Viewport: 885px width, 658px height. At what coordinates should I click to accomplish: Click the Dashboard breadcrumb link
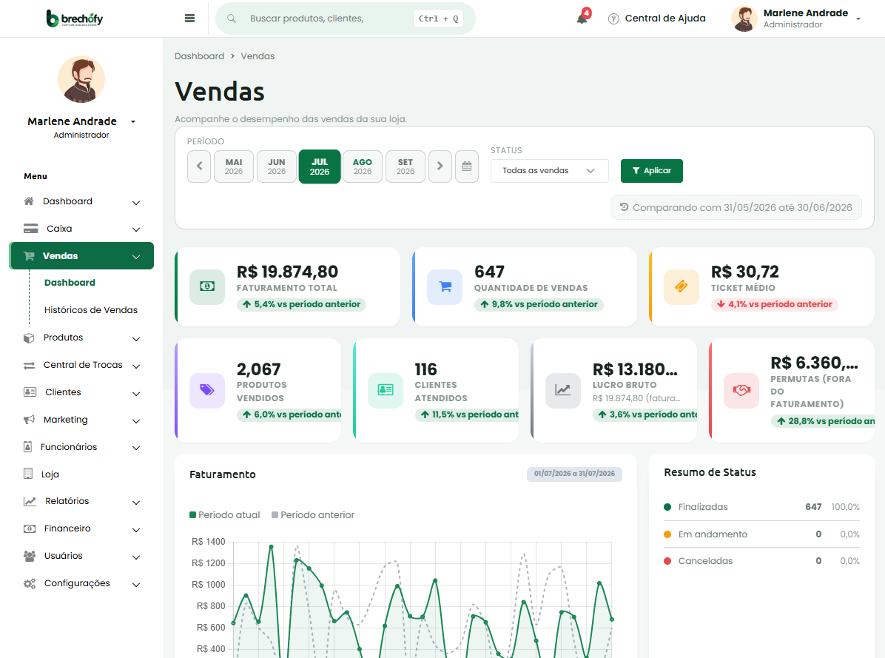pyautogui.click(x=199, y=56)
